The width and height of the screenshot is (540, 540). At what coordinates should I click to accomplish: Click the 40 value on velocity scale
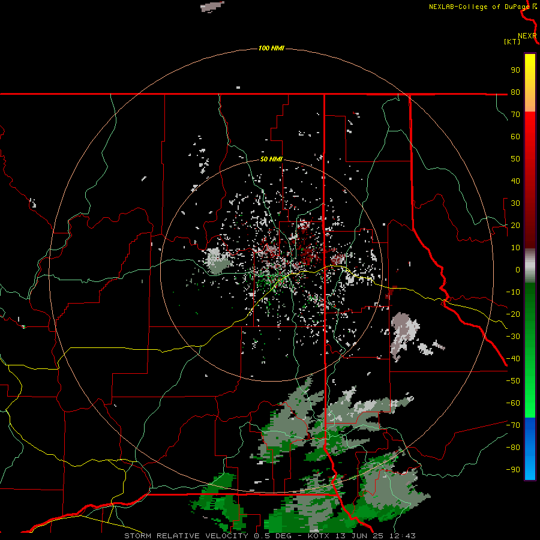[x=515, y=181]
